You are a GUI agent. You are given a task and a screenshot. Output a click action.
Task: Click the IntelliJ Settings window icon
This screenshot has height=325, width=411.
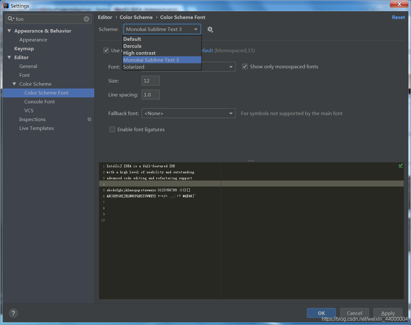pos(6,5)
